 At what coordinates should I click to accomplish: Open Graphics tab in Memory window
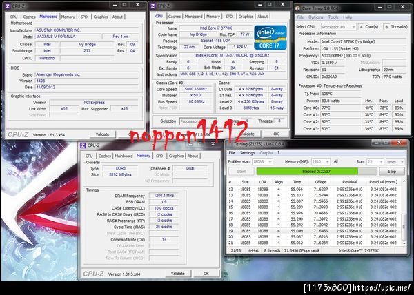tap(176, 156)
